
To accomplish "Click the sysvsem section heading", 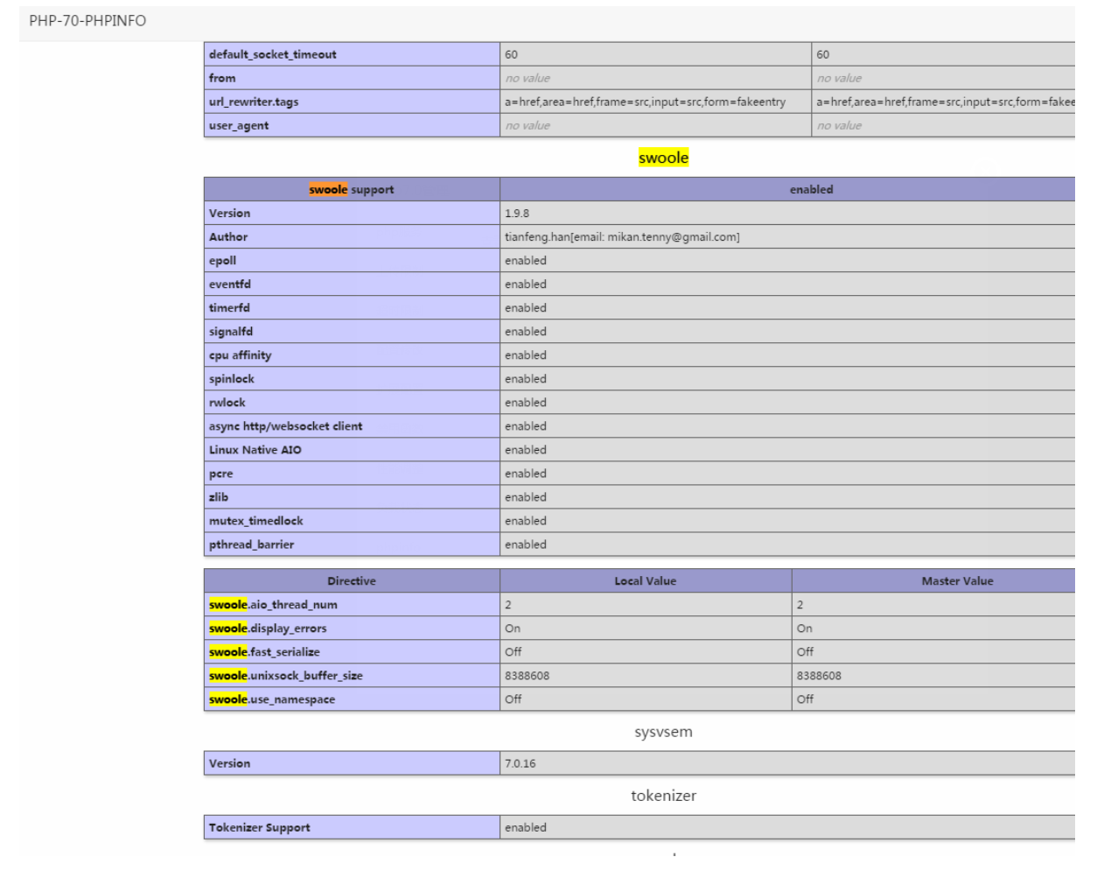I will (x=663, y=732).
